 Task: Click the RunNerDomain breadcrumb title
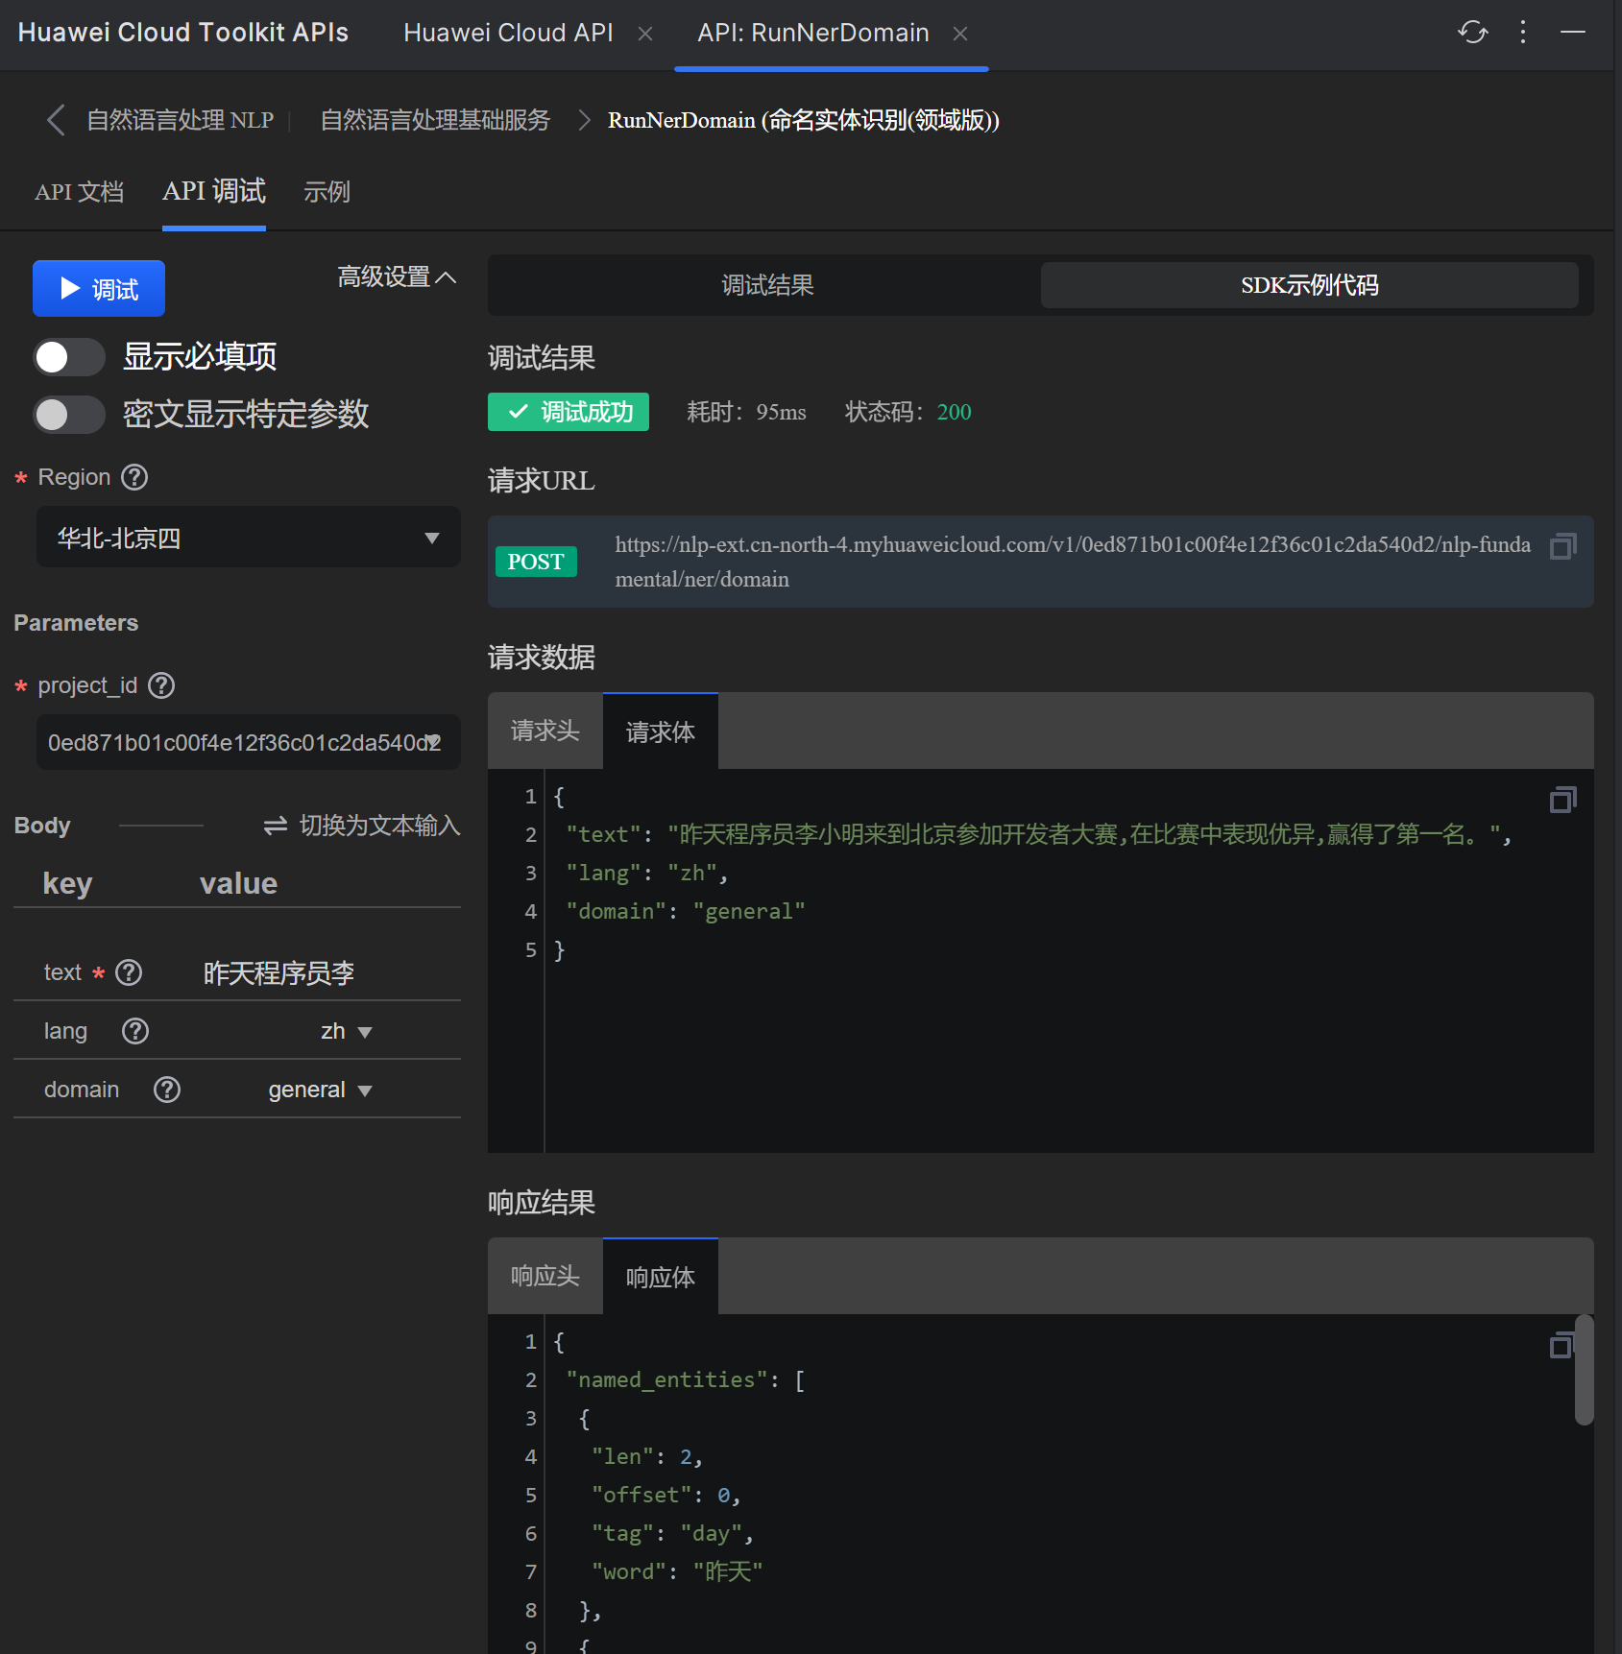804,120
